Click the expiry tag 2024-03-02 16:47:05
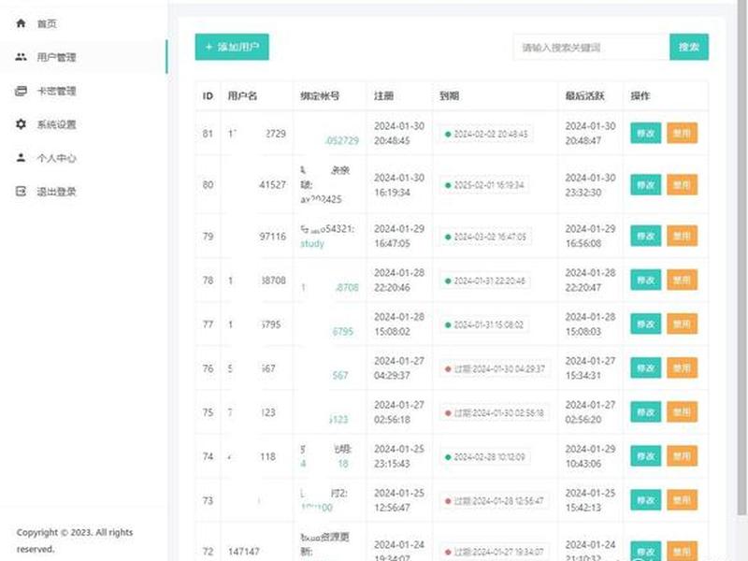This screenshot has height=561, width=748. click(x=485, y=237)
